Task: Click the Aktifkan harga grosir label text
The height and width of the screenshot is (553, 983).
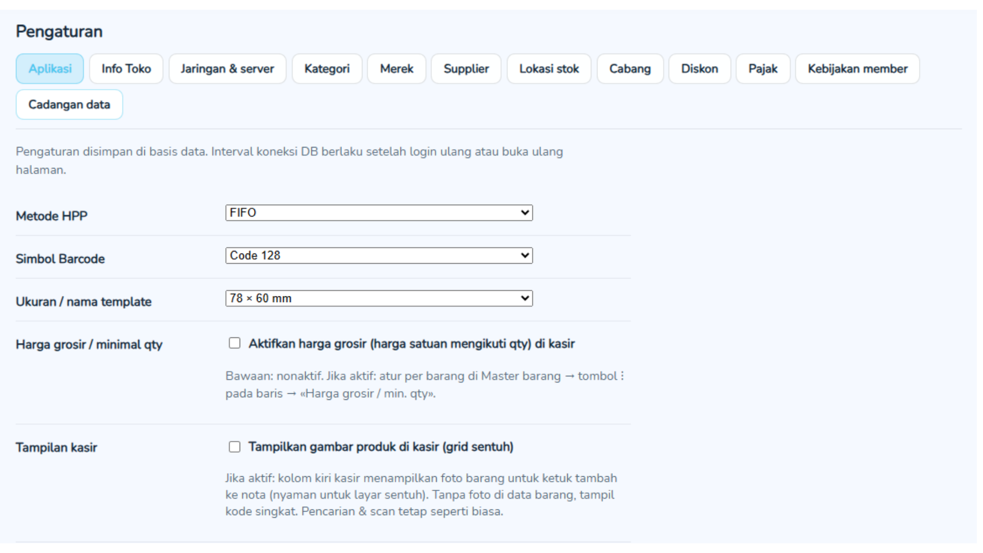Action: [411, 344]
